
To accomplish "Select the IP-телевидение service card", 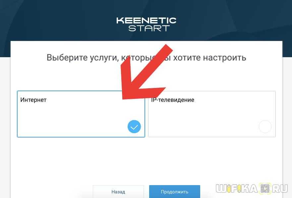I will (x=212, y=114).
